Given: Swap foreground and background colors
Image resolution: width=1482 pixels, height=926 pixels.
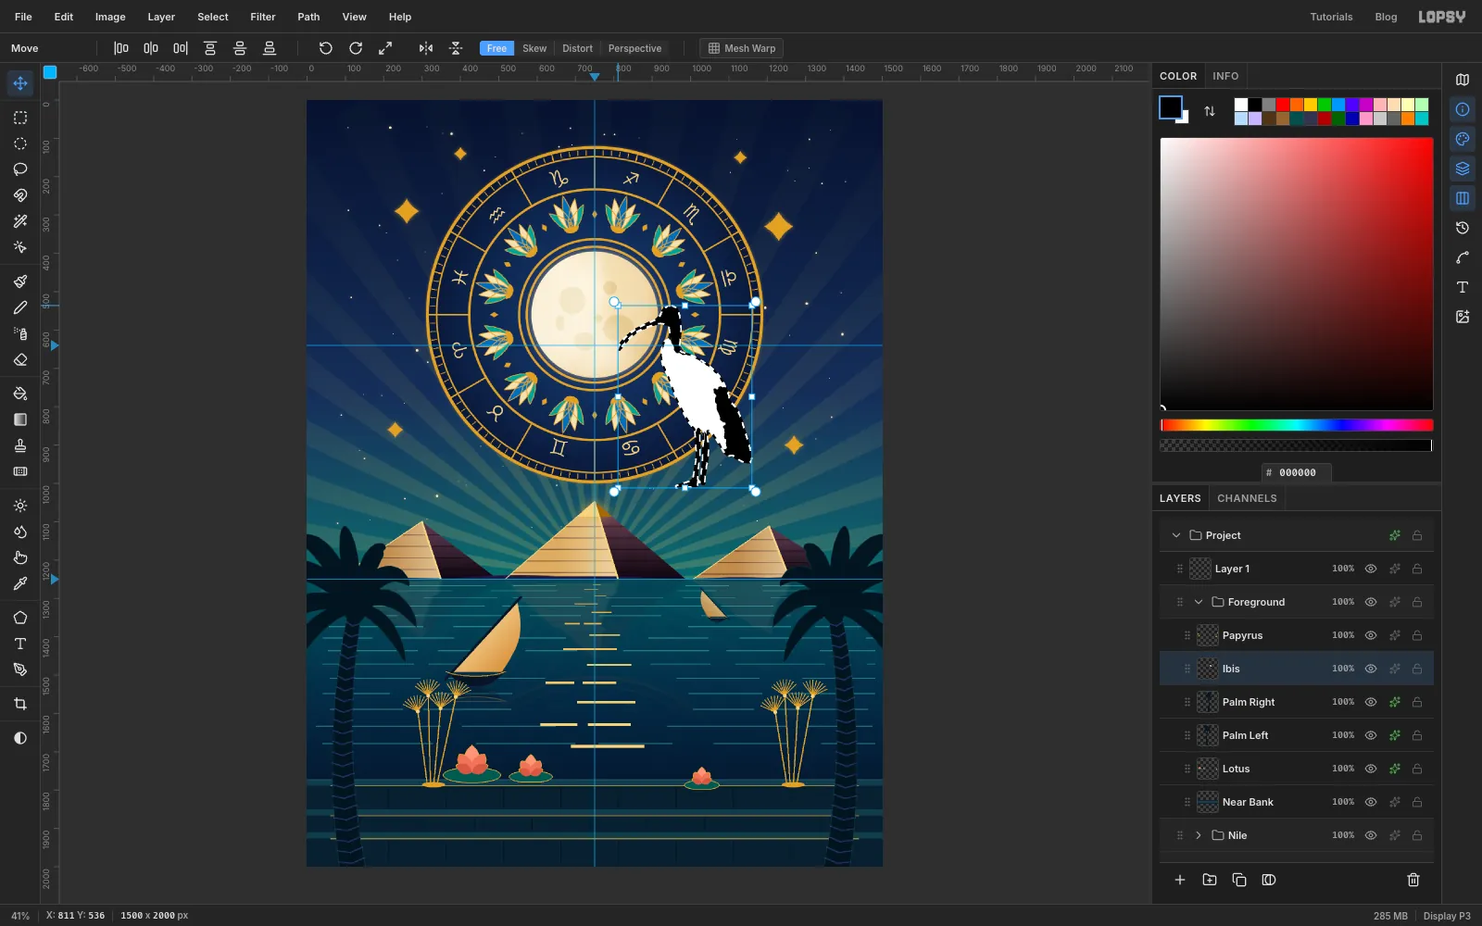Looking at the screenshot, I should pyautogui.click(x=1210, y=111).
